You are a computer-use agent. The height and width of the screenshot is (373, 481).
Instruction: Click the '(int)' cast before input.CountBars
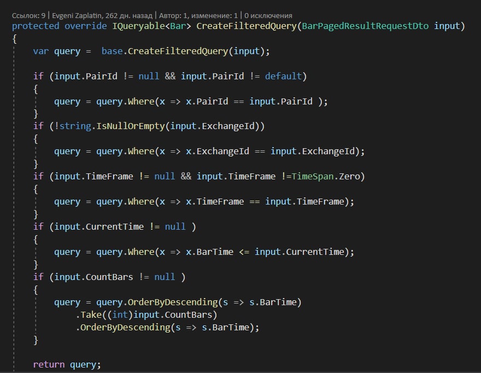(x=120, y=315)
